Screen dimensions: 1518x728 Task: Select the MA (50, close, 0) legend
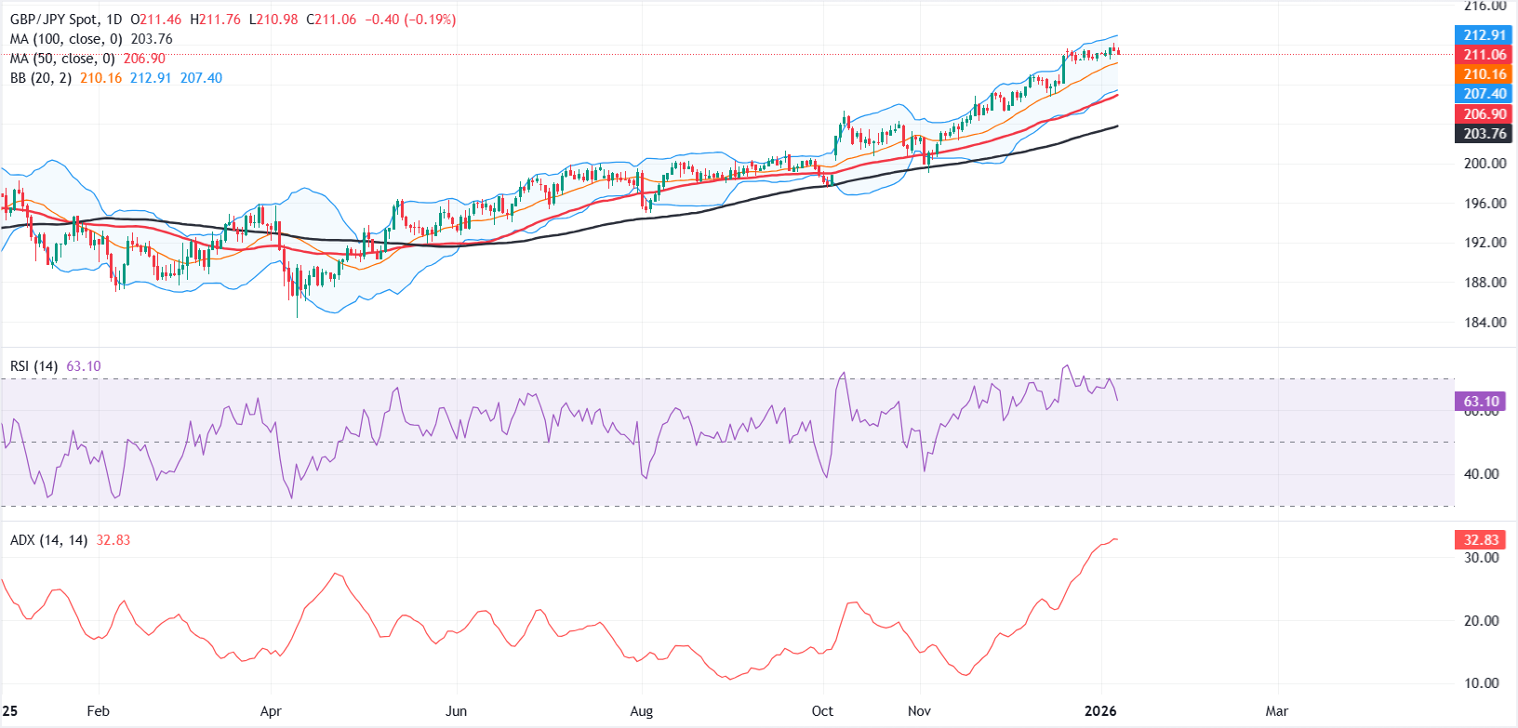tap(62, 59)
